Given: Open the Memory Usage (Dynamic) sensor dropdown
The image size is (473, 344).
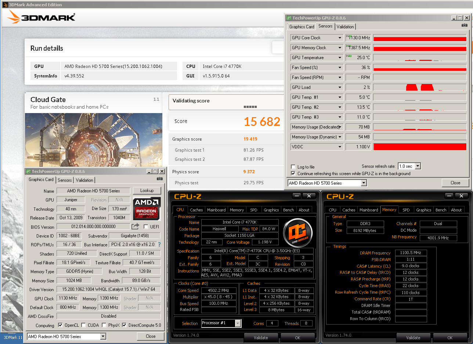Looking at the screenshot, I should click(340, 137).
